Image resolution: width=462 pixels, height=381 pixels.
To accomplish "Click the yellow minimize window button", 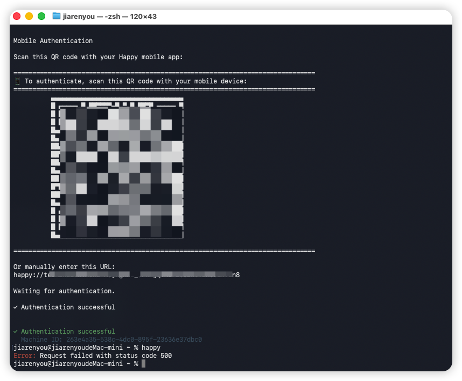I will 29,16.
